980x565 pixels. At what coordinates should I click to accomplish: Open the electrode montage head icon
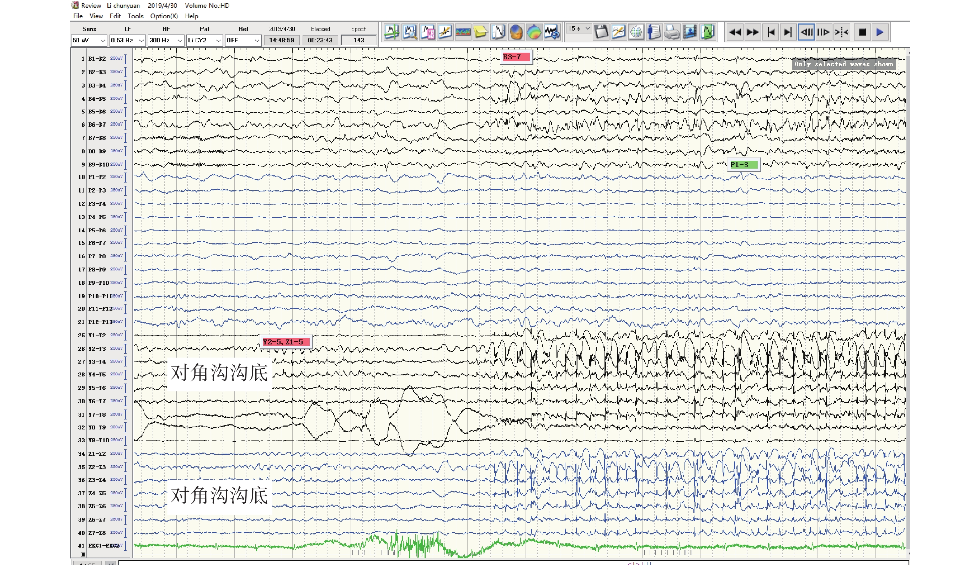pyautogui.click(x=637, y=32)
